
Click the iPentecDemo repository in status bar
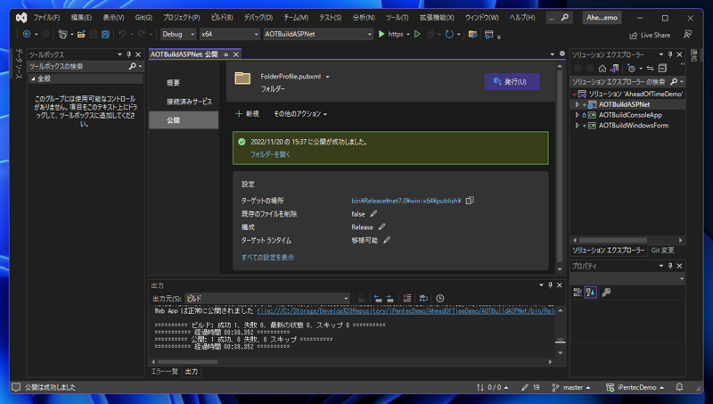click(x=635, y=387)
